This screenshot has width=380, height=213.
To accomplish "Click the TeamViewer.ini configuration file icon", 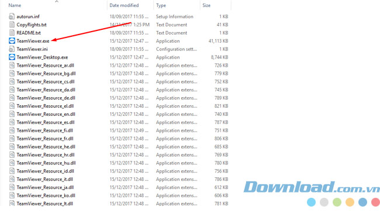I will pyautogui.click(x=12, y=49).
